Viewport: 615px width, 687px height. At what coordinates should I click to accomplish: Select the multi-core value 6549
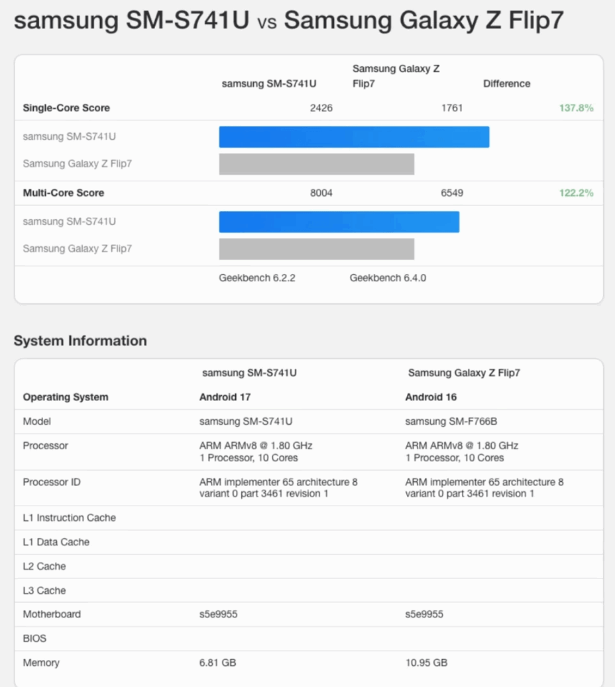coord(452,193)
